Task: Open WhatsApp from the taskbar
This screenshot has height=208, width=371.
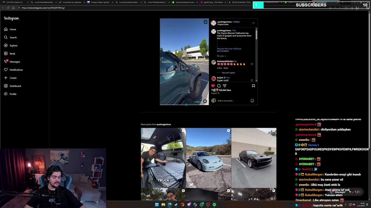Action: pyautogui.click(x=201, y=205)
